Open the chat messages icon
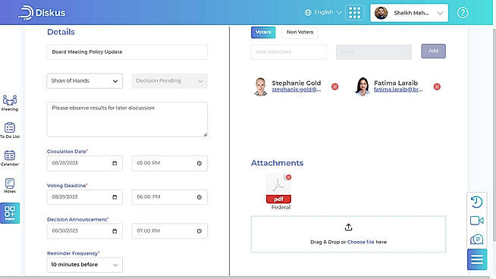The height and width of the screenshot is (279, 496). click(x=477, y=240)
